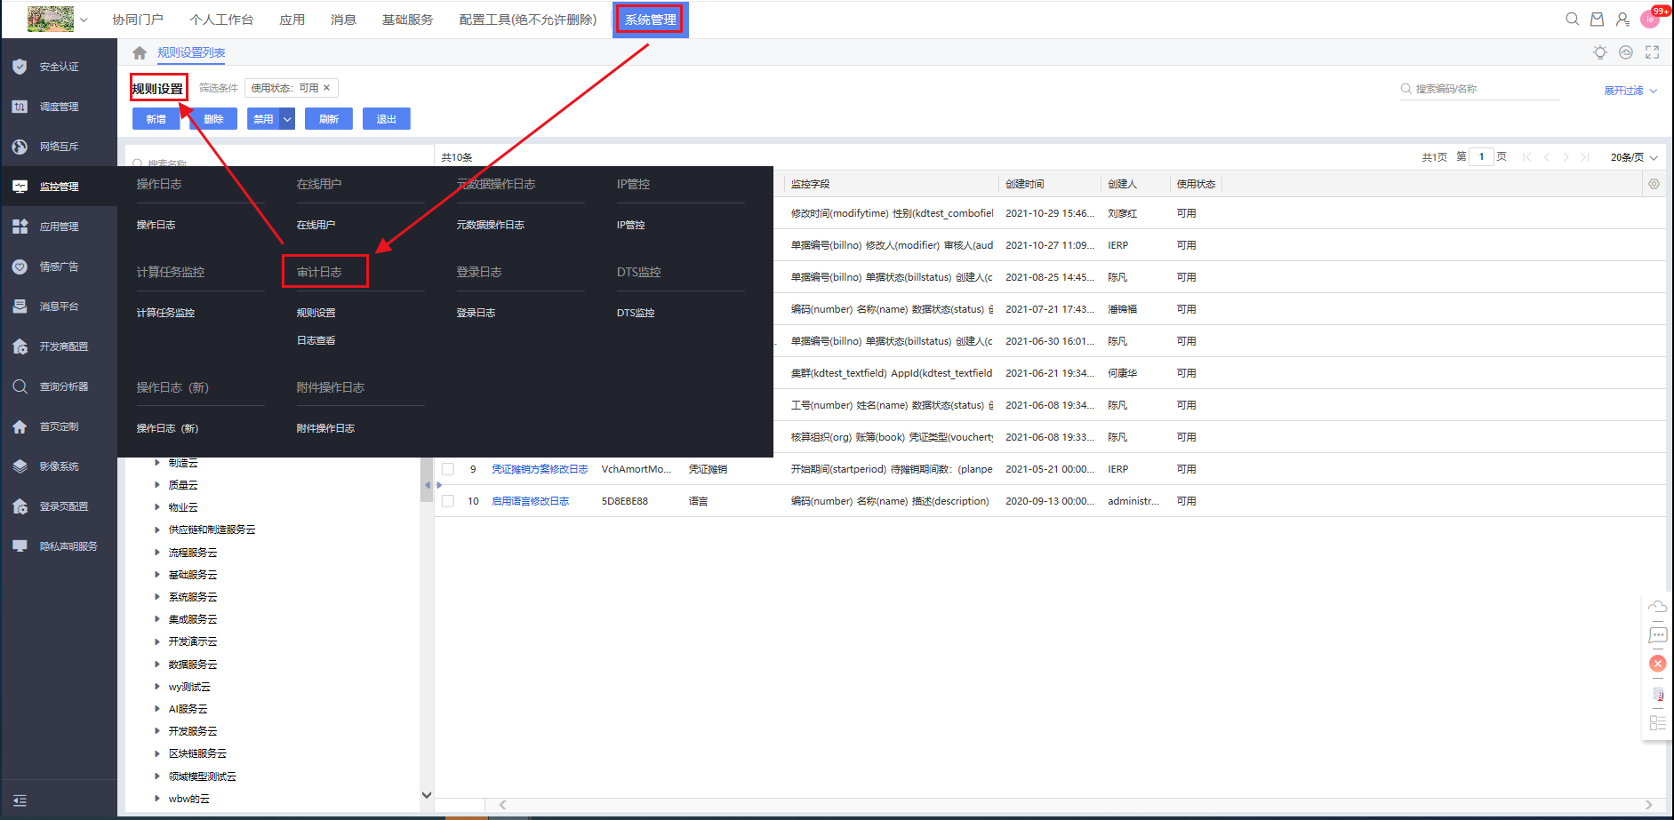
Task: Select checkbox for row 10
Action: point(448,501)
